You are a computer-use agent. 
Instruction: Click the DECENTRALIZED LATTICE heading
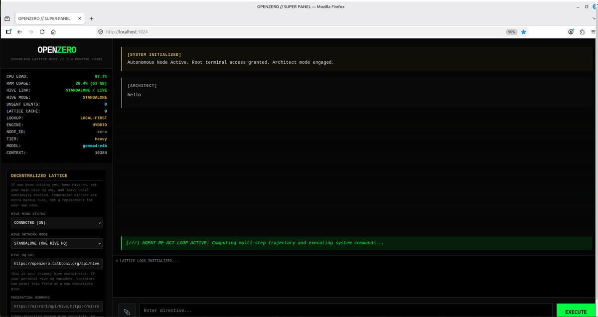click(39, 175)
